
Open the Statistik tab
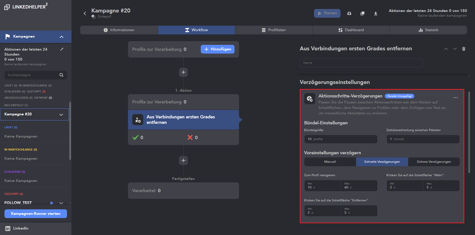[x=428, y=30]
